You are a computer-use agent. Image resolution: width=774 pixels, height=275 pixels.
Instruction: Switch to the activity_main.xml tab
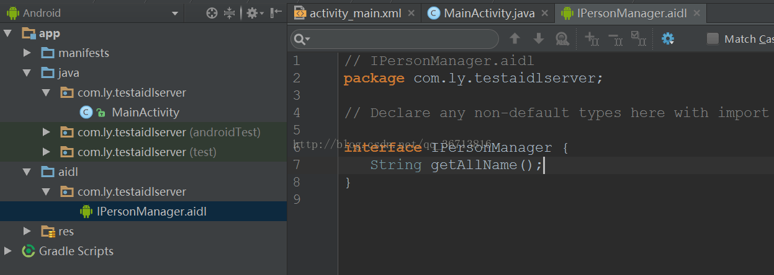[348, 13]
